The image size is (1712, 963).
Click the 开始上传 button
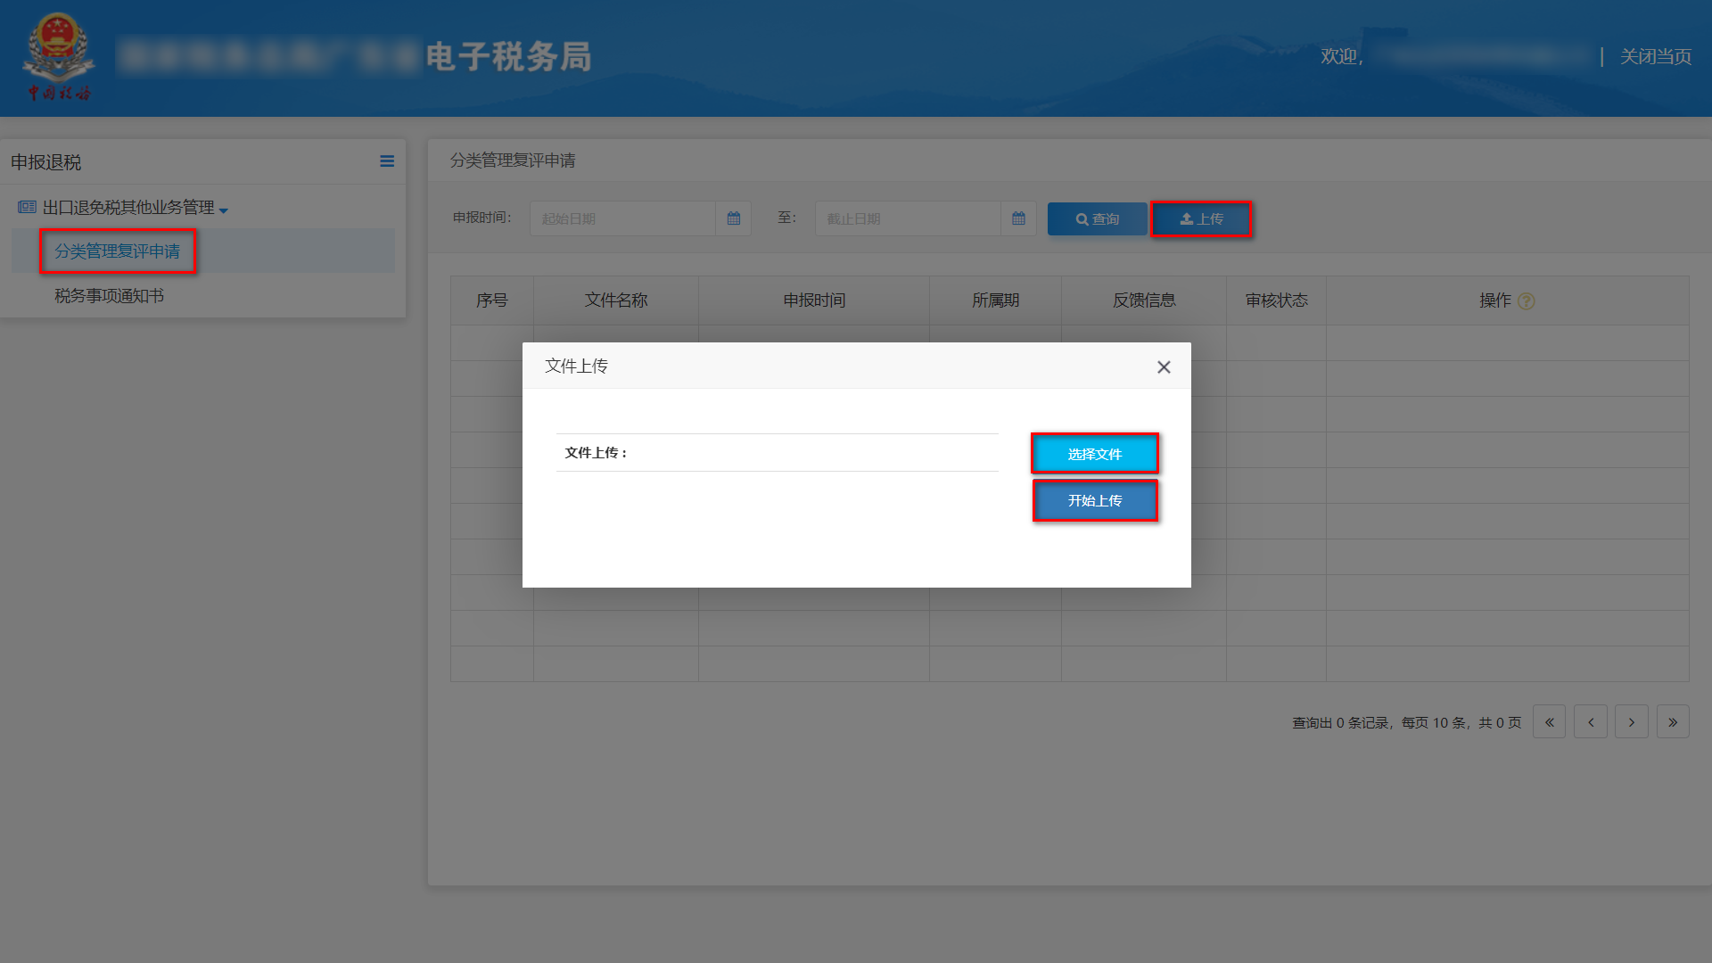1095,500
